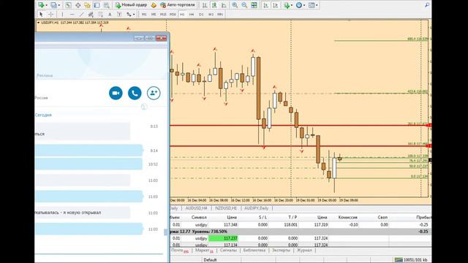This screenshot has width=468, height=263.
Task: Open the Библиотека terminal tab
Action: click(254, 251)
